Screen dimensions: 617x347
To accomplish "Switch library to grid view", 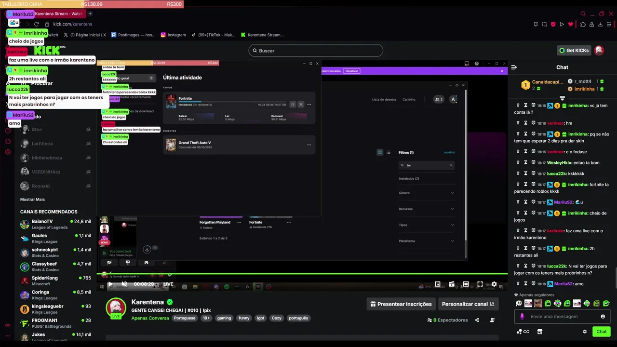I will click(x=380, y=152).
